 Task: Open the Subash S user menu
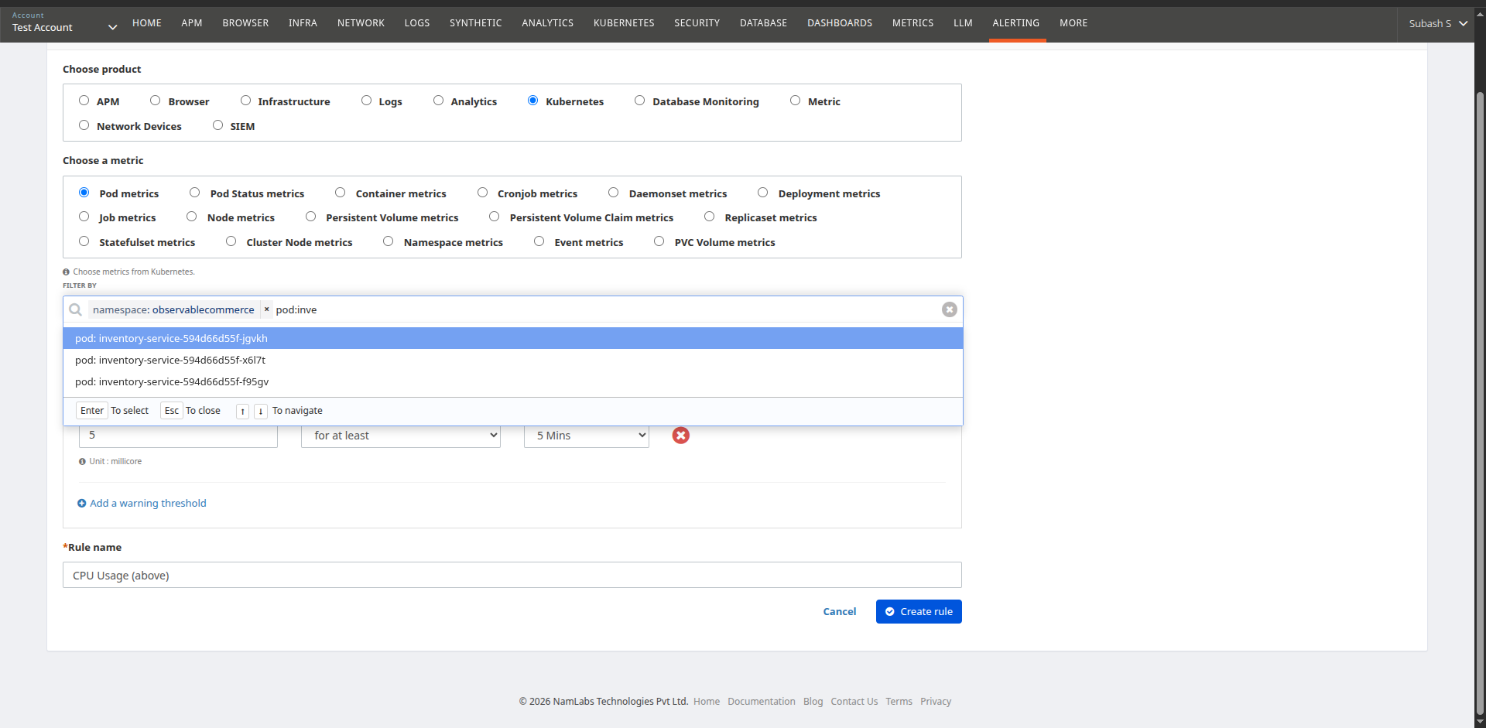coord(1438,23)
